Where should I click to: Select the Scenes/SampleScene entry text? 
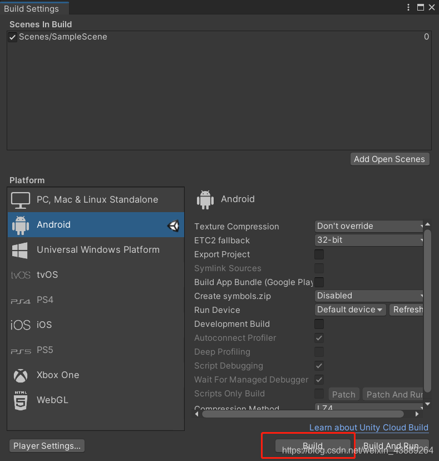tap(63, 37)
